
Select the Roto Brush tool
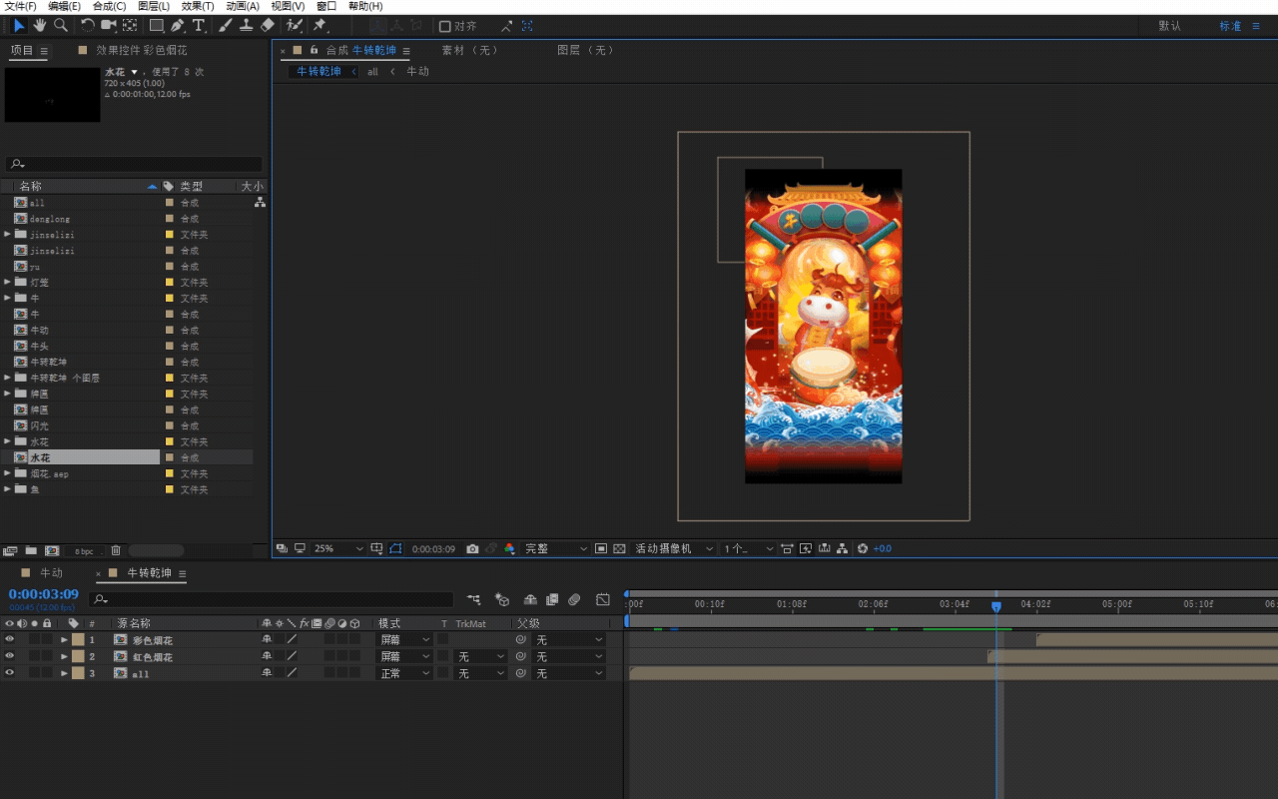click(295, 26)
